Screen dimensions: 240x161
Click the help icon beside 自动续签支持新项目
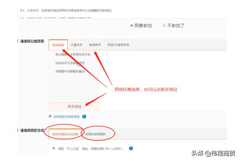[84, 116]
